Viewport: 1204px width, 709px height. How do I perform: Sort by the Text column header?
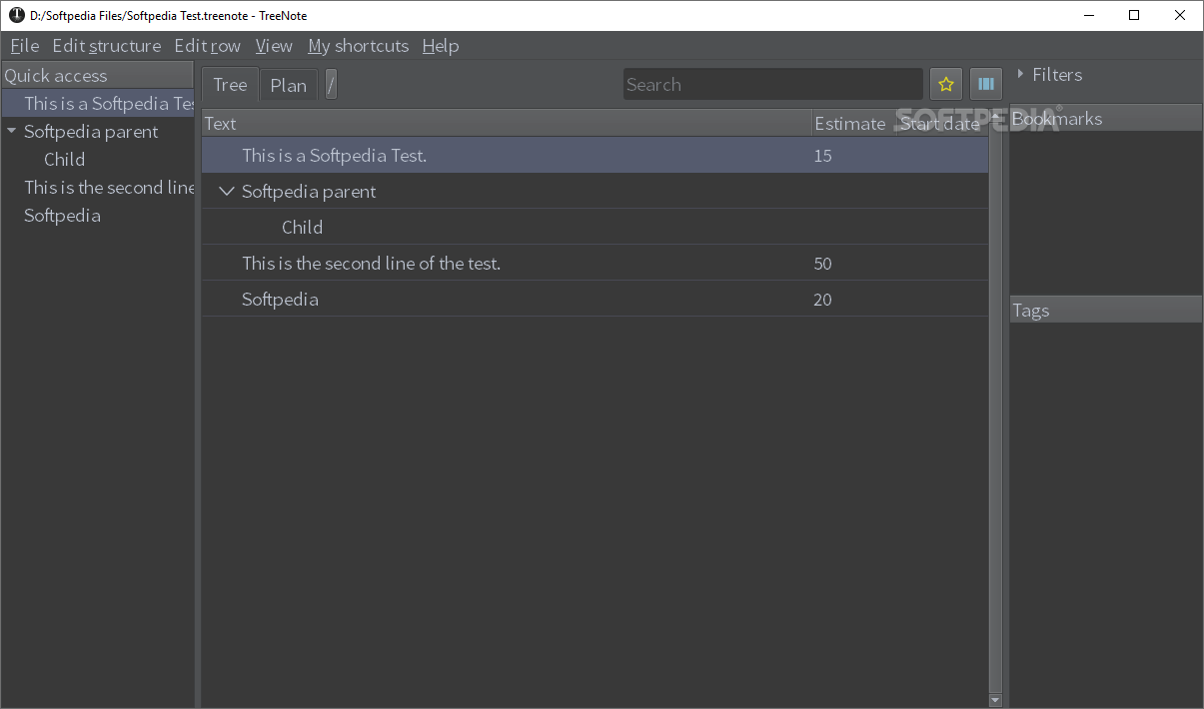(x=507, y=123)
